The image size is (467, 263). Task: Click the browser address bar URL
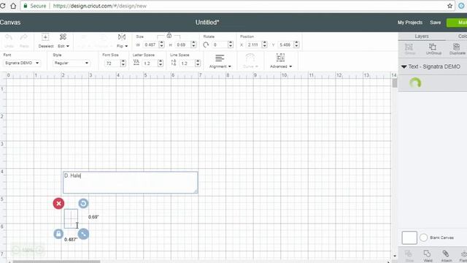click(x=99, y=6)
